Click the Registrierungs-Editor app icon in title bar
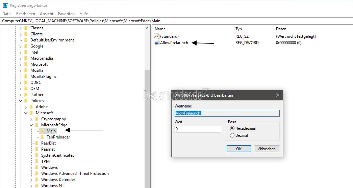 (5, 5)
